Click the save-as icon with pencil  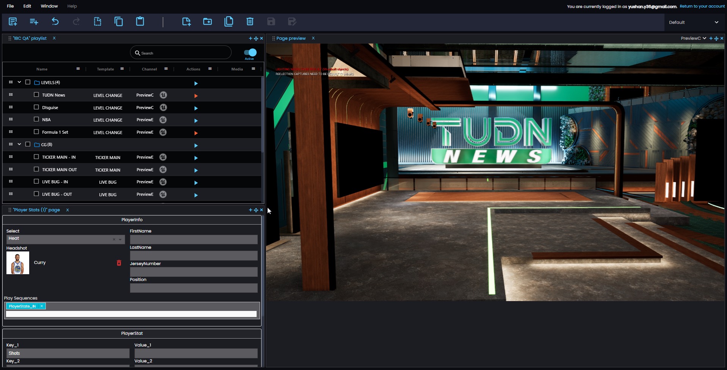(x=292, y=22)
